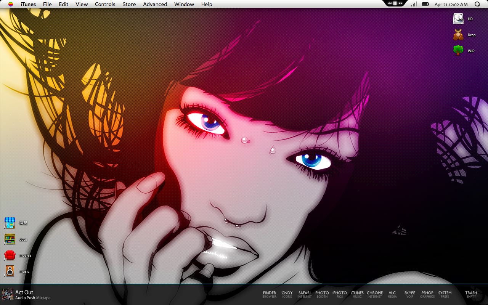Image resolution: width=488 pixels, height=305 pixels.
Task: Open the HD hard drive icon
Action: pos(458,19)
